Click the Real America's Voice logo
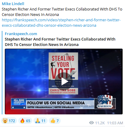This screenshot has width=125, height=127. (x=19, y=104)
